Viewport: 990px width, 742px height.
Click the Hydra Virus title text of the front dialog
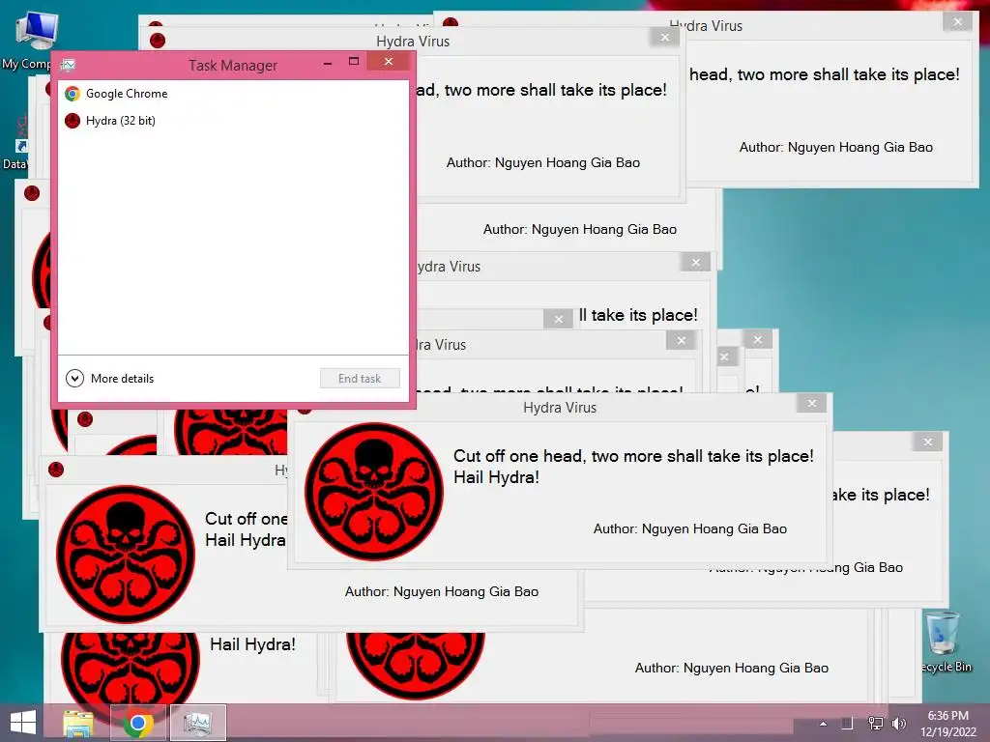click(x=560, y=408)
